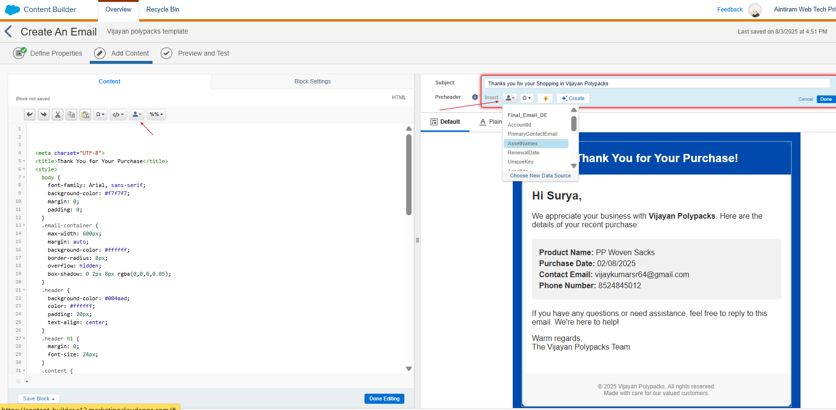Screen dimensions: 836x410
Task: Expand the code snippets dropdown
Action: [118, 115]
